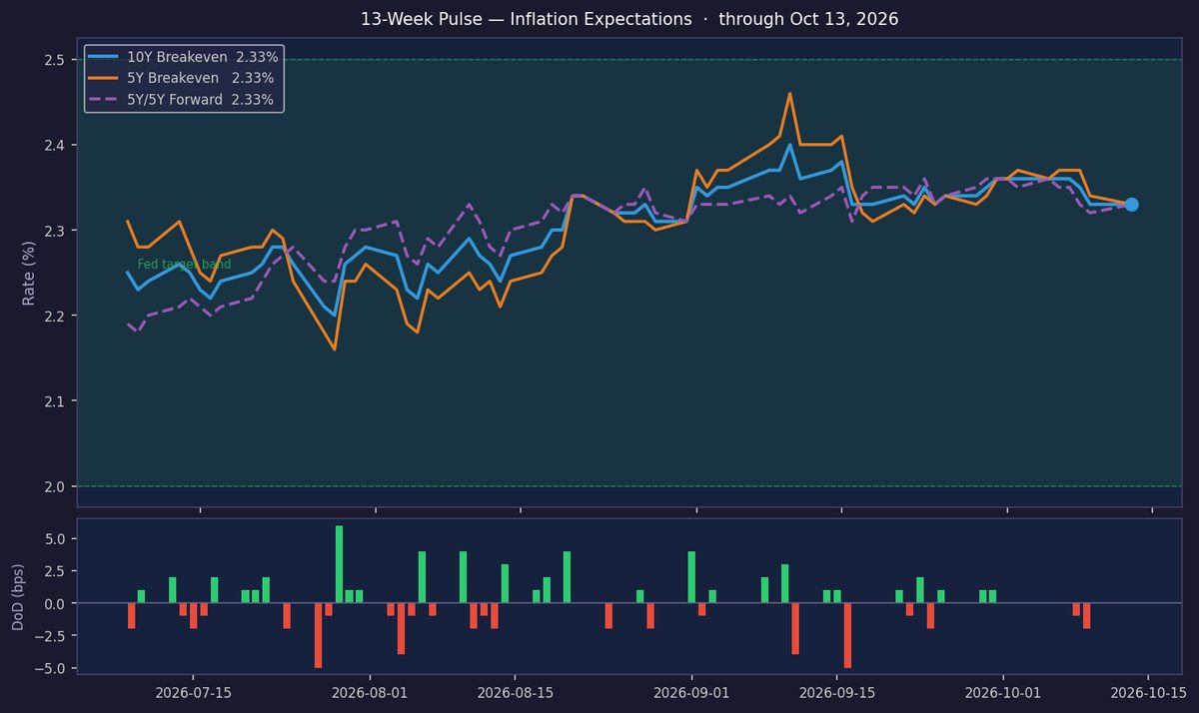Click the tallest green DoD bar

(340, 564)
